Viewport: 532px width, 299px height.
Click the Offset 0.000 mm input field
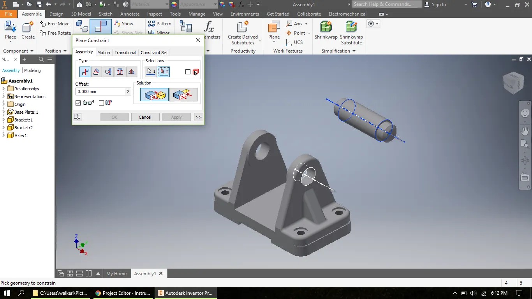(x=100, y=91)
